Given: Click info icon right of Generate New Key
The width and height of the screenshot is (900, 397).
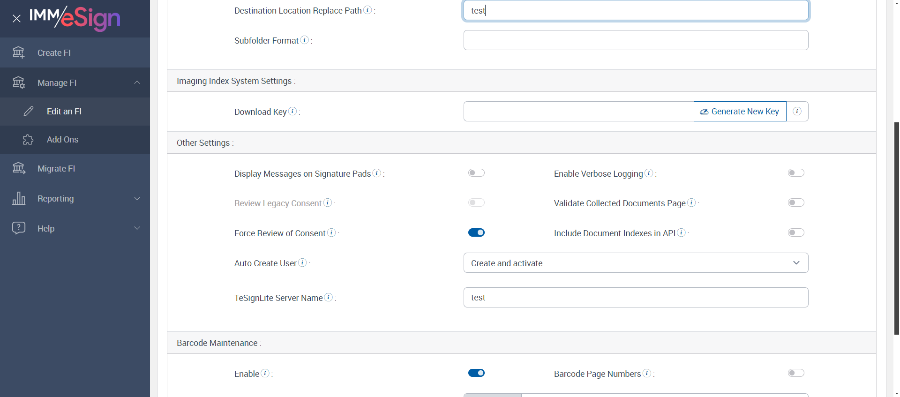Looking at the screenshot, I should [x=797, y=112].
